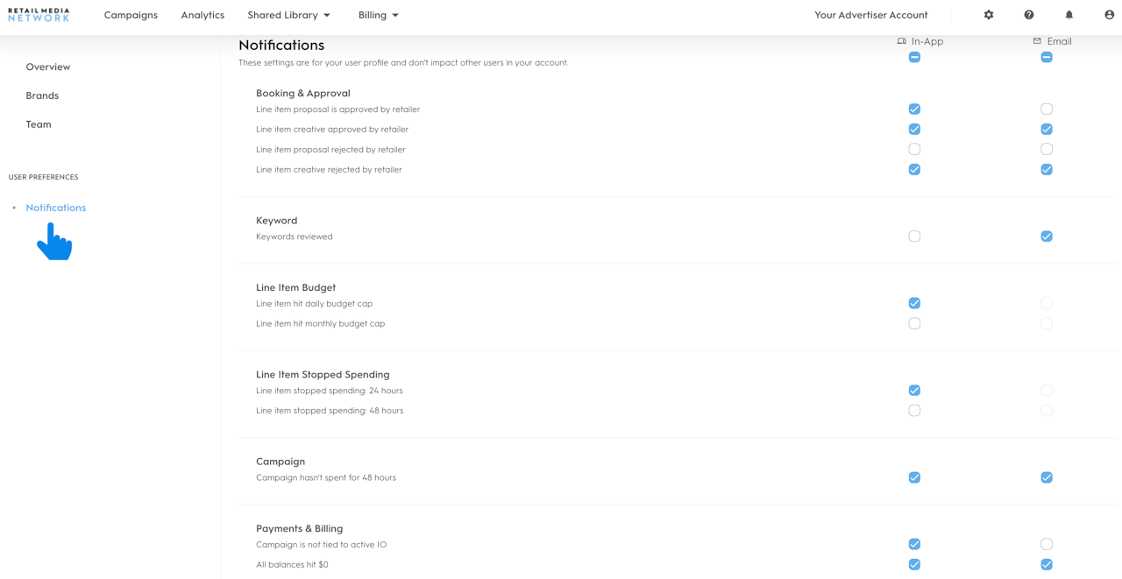
Task: Click the help question mark icon
Action: (1029, 15)
